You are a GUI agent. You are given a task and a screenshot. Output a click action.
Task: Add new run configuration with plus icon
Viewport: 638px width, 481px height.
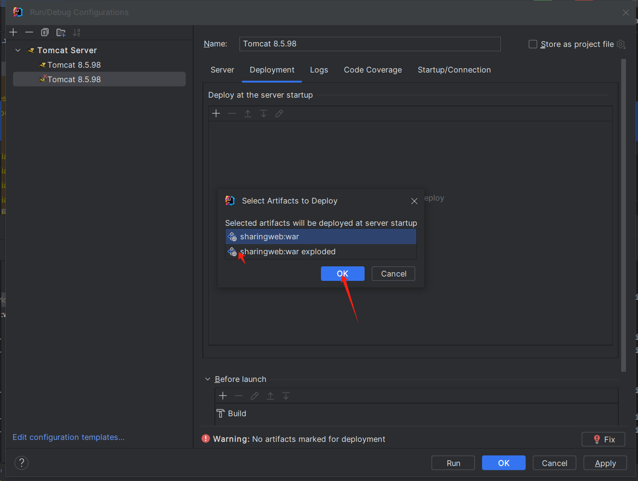14,32
